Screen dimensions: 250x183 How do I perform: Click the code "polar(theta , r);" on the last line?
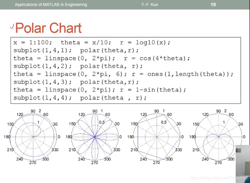(x=113, y=98)
